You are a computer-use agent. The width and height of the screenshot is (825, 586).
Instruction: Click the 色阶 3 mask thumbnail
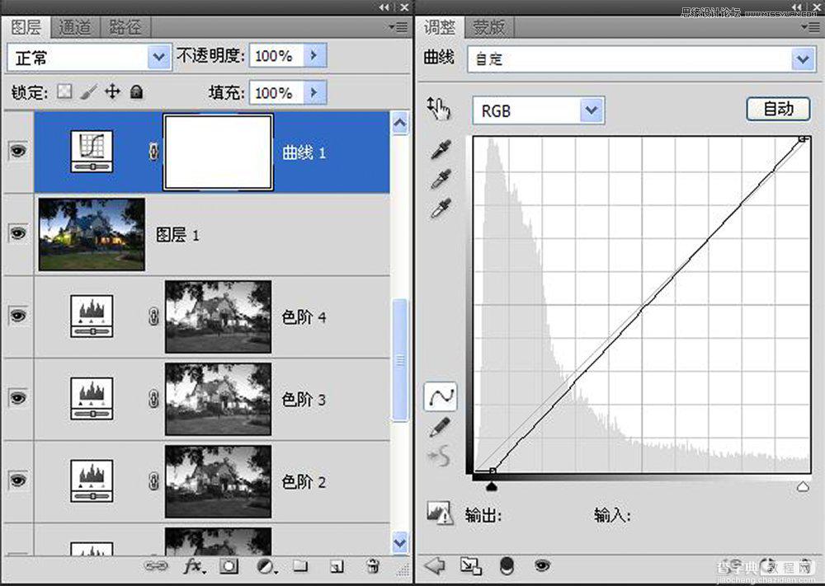(x=219, y=399)
